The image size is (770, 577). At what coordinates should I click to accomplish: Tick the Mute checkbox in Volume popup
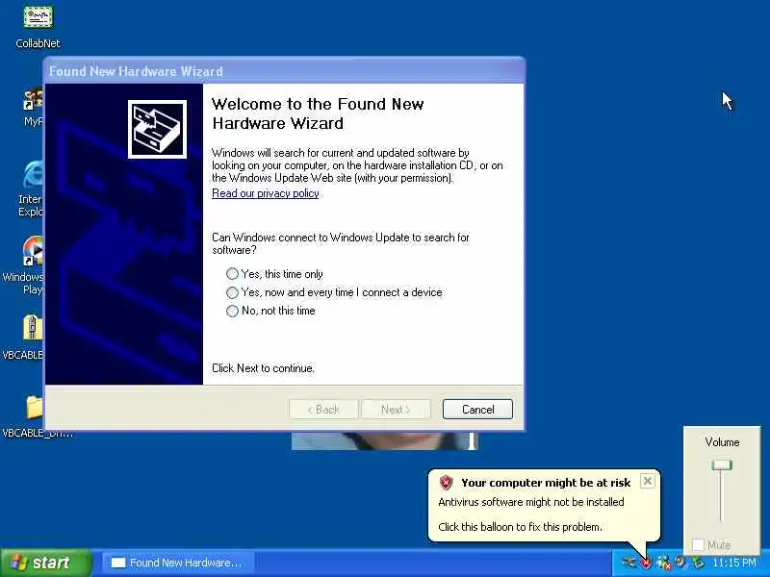click(x=698, y=544)
